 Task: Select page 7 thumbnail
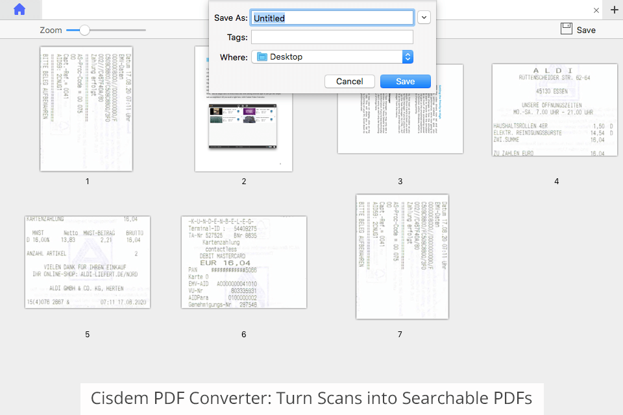[402, 257]
